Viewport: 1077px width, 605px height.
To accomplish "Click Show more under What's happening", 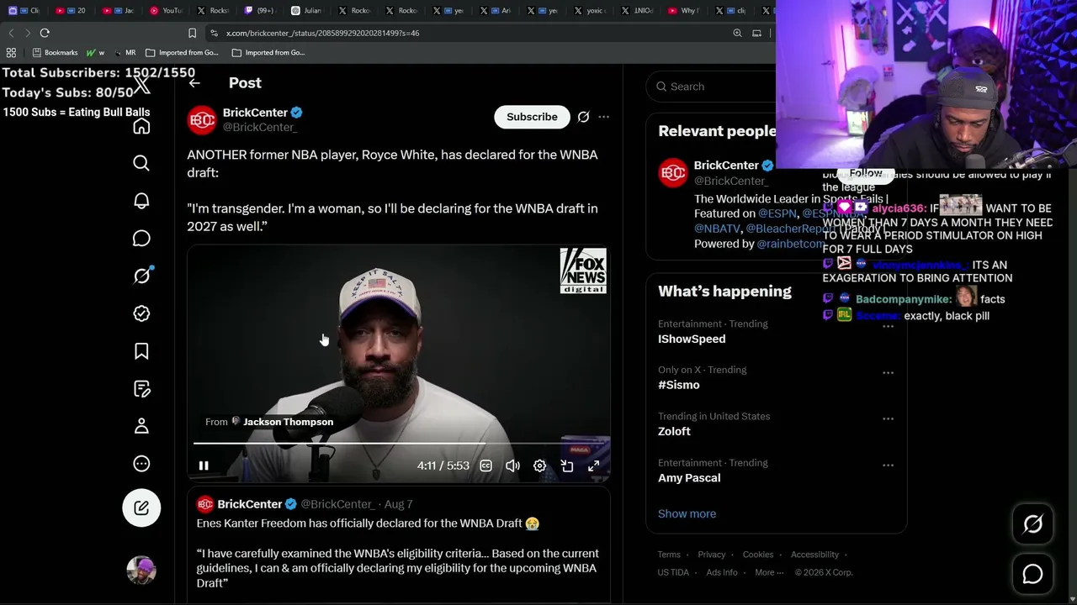I will [687, 513].
